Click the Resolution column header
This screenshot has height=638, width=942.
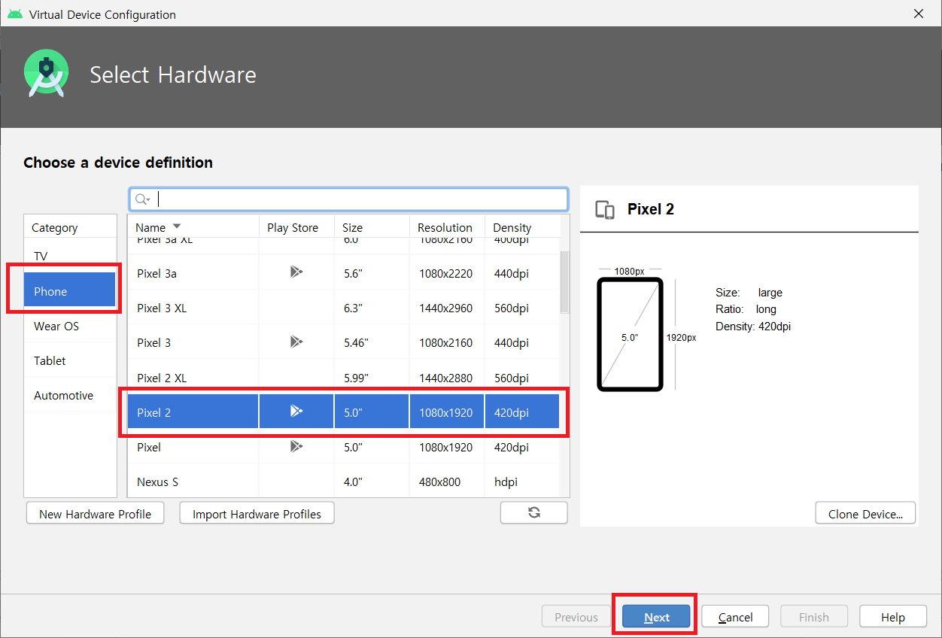tap(447, 227)
